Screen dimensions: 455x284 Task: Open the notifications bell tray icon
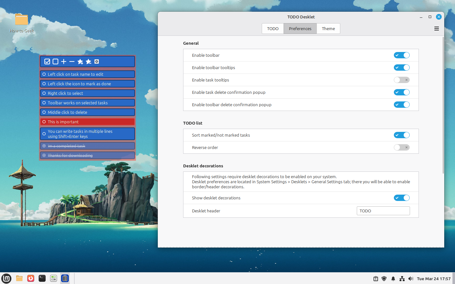(x=393, y=279)
